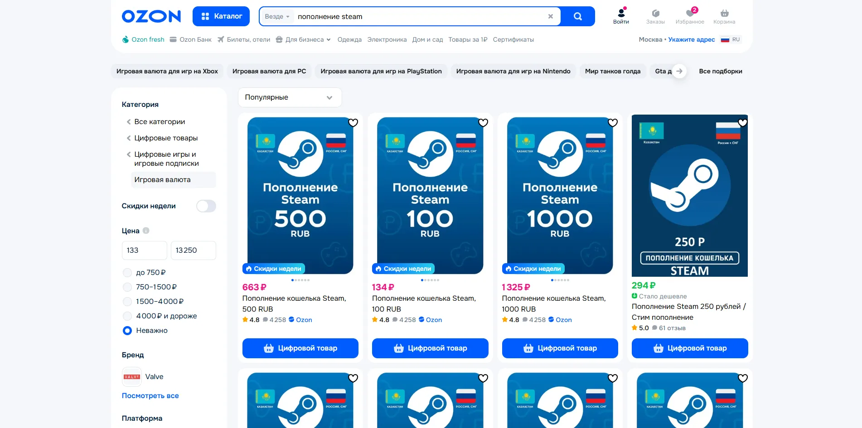Click the Войти login icon

coord(621,16)
